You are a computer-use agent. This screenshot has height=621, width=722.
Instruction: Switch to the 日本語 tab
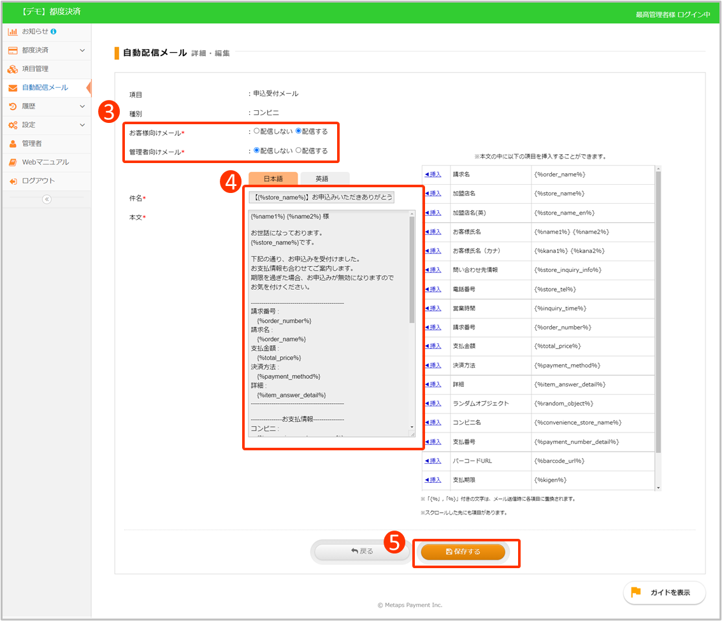(x=273, y=179)
